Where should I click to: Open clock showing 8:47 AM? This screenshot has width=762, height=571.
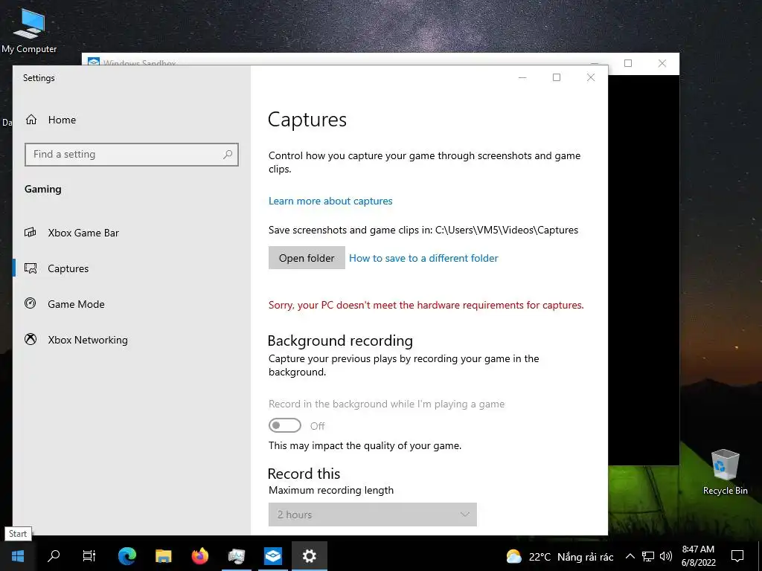pos(698,556)
